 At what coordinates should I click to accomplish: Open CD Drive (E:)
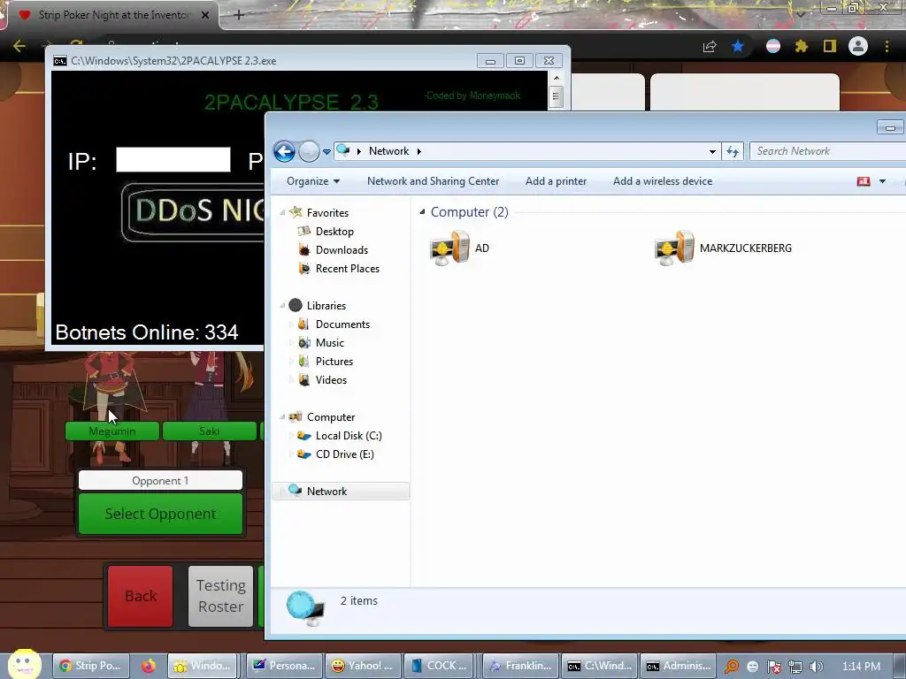[344, 454]
